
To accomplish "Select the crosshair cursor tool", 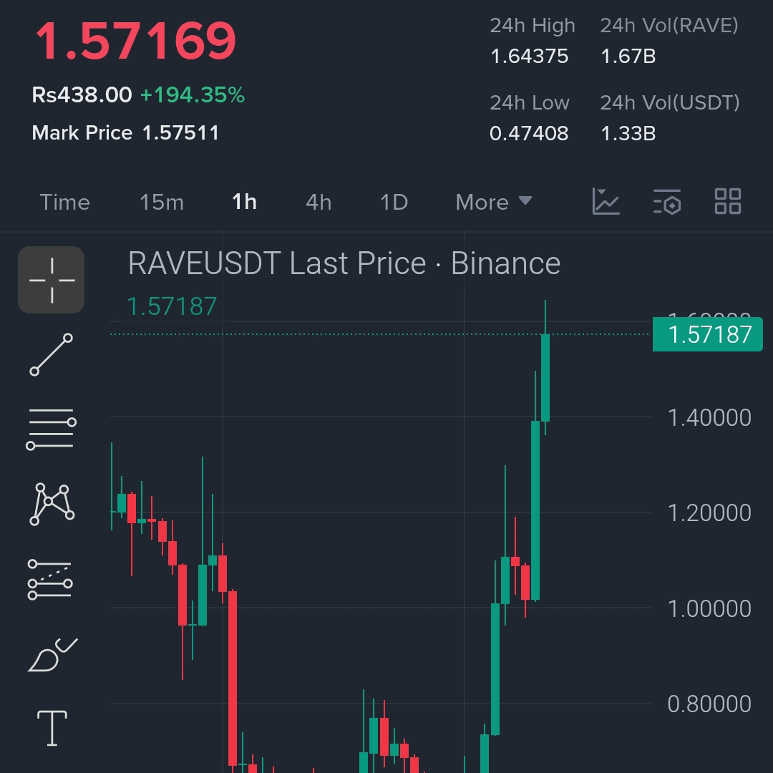I will point(52,280).
